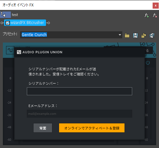Click the event speaker icon next to test

pyautogui.click(x=4, y=15)
